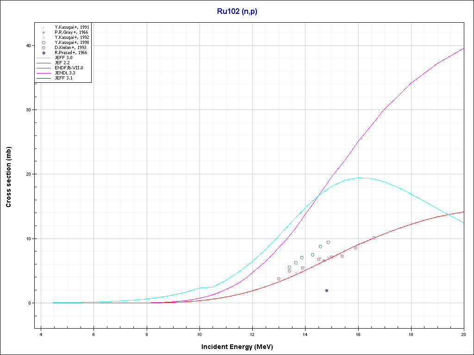Click the D.Kielan 1993 legend marker symbol
Viewport: 474px width, 355px height.
44,48
